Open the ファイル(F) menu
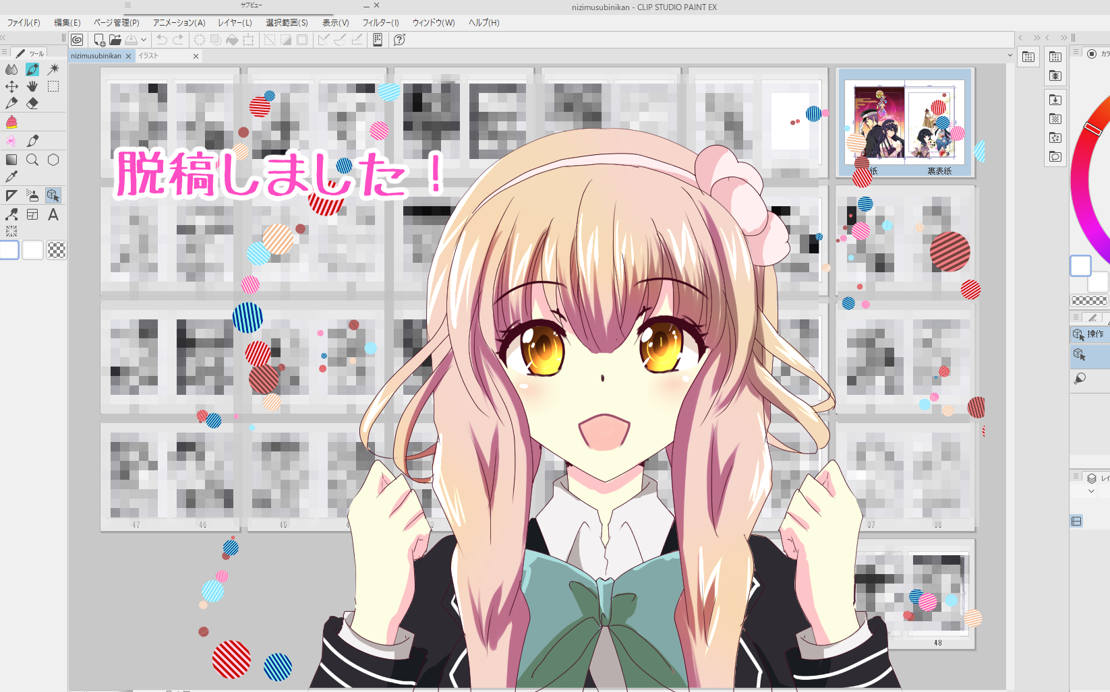Screen dimensions: 1110x692 pos(24,23)
